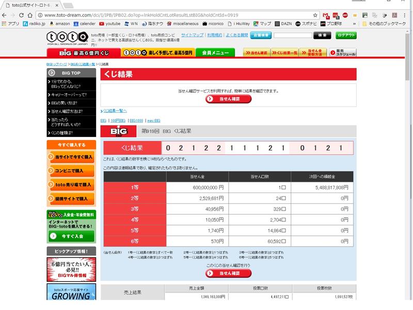413x310 pixels.
Task: Open the WN bookmark
Action: 131,24
